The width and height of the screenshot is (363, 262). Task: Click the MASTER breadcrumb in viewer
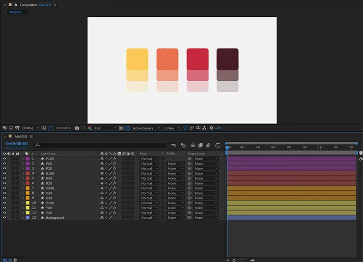pos(15,12)
